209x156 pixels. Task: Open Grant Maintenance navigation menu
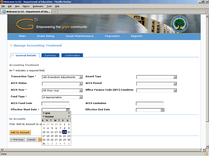pyautogui.click(x=80, y=36)
